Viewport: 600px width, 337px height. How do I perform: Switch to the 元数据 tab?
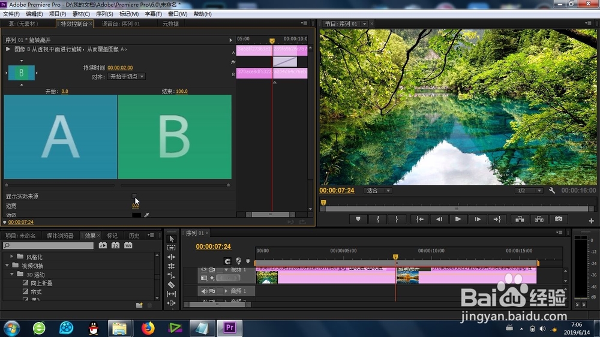tap(170, 24)
